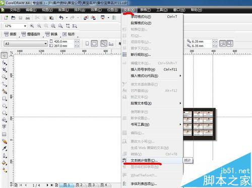This screenshot has width=252, height=188.
Task: Click the Export icon
Action: tap(93, 18)
